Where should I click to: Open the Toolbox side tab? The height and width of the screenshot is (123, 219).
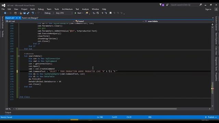2,34
